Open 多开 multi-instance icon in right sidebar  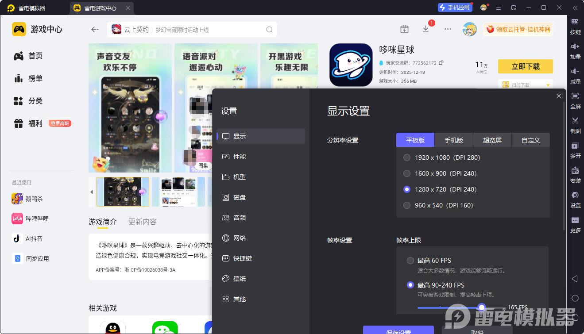575,146
